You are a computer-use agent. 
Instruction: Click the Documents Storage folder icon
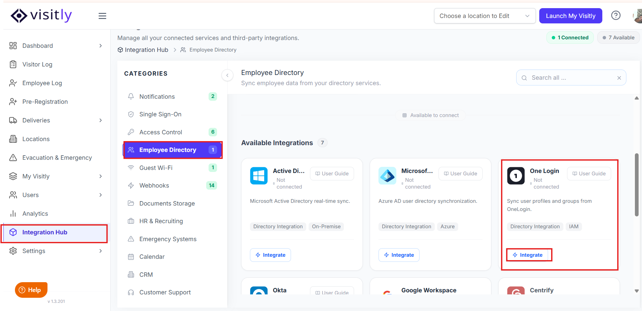point(131,203)
